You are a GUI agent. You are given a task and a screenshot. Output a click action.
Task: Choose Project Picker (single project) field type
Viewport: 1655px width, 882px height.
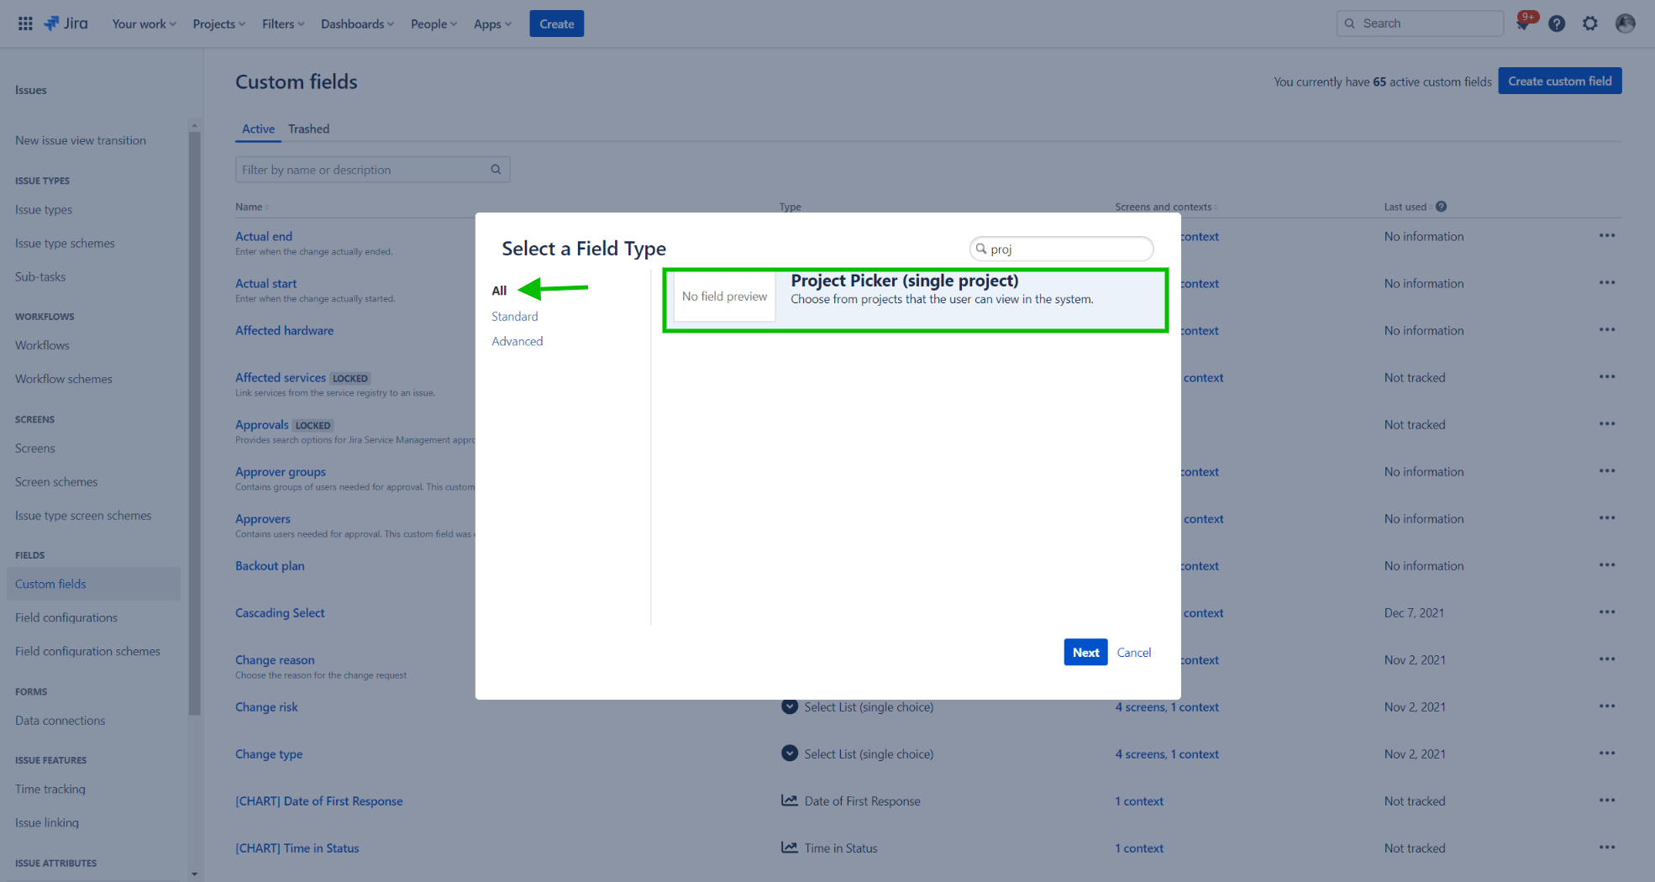coord(915,300)
